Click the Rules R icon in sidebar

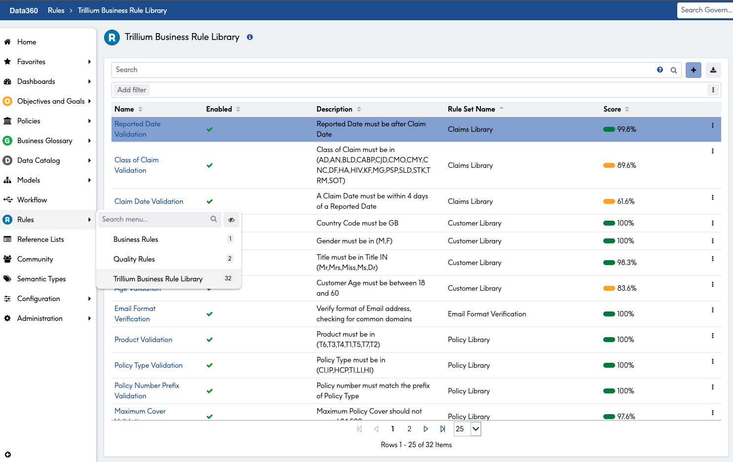[7, 220]
